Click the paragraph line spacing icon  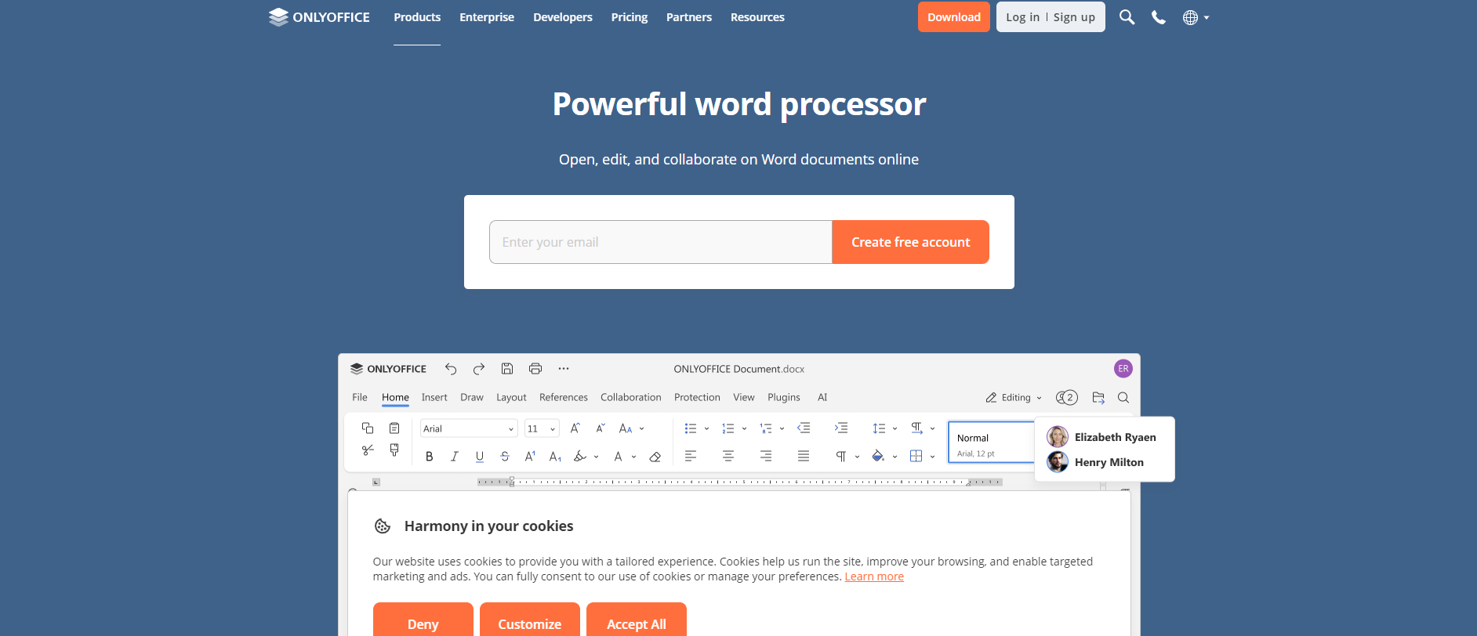[879, 428]
